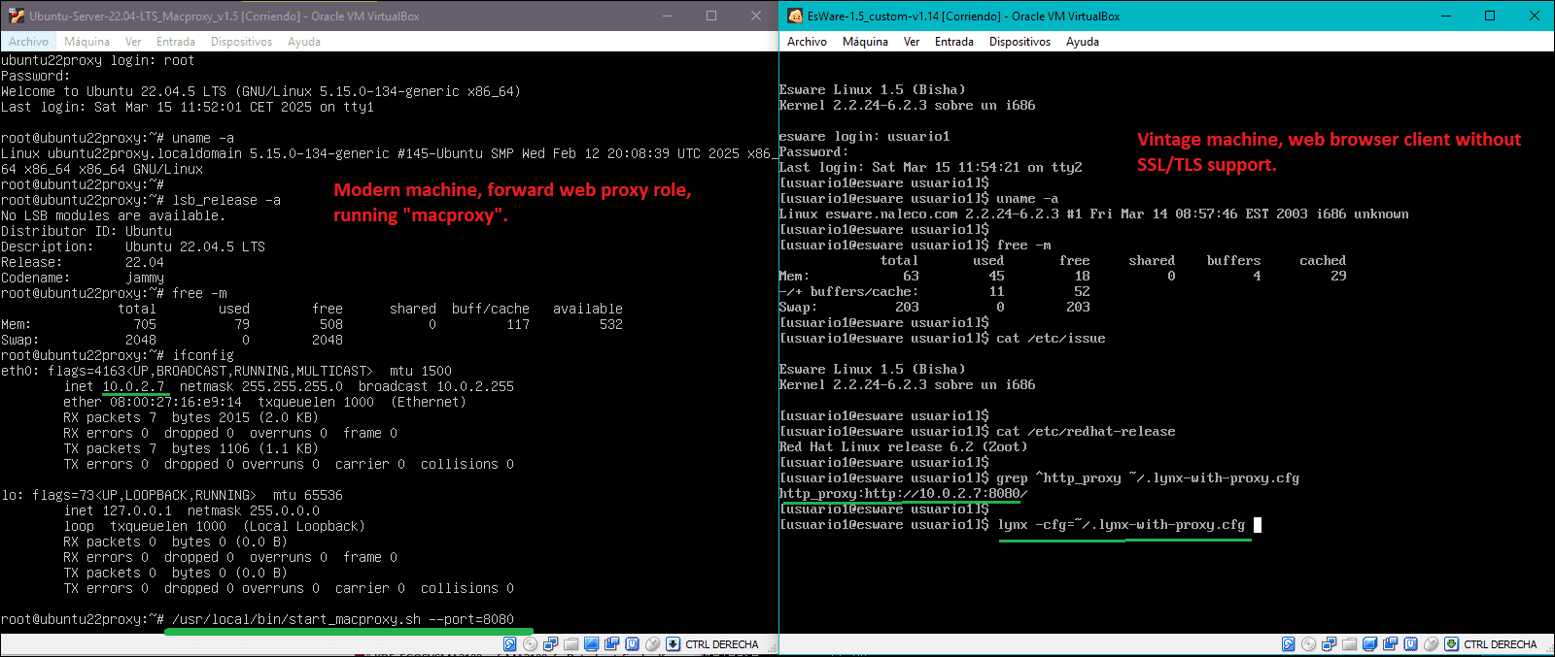This screenshot has height=657, width=1555.
Task: Click the Ubuntu-Server window title bar app icon
Action: tap(16, 16)
